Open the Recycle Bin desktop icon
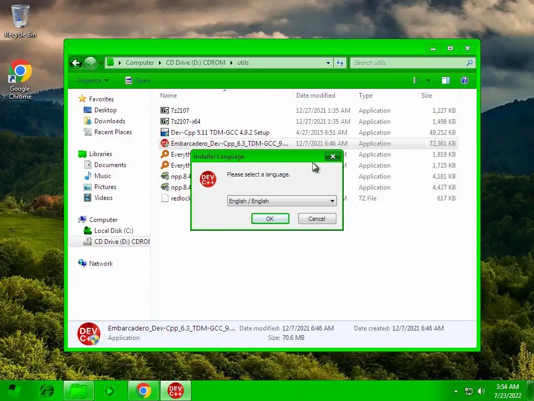 tap(20, 21)
